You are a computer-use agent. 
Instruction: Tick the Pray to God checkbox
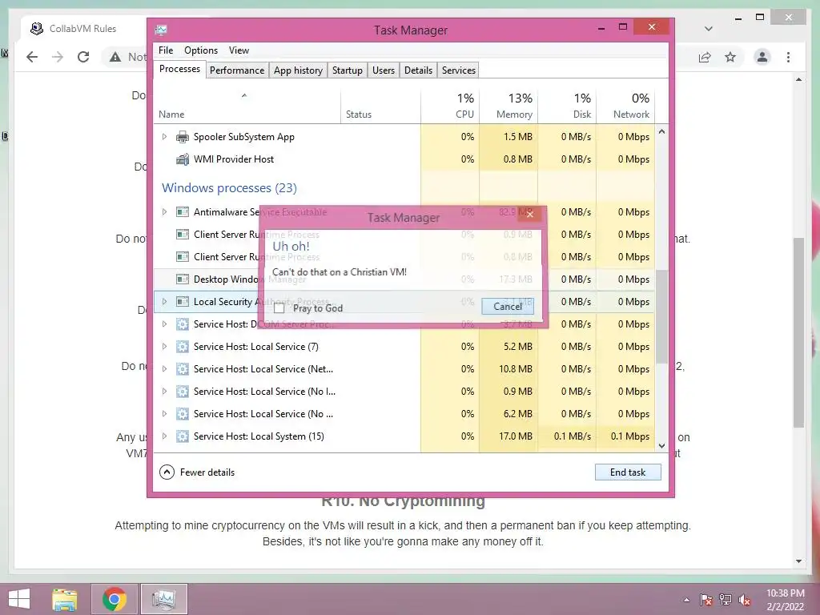click(x=279, y=308)
